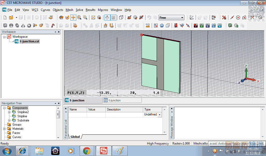
Task: Start the Frequency domain solver (F icon)
Action: 201,25
